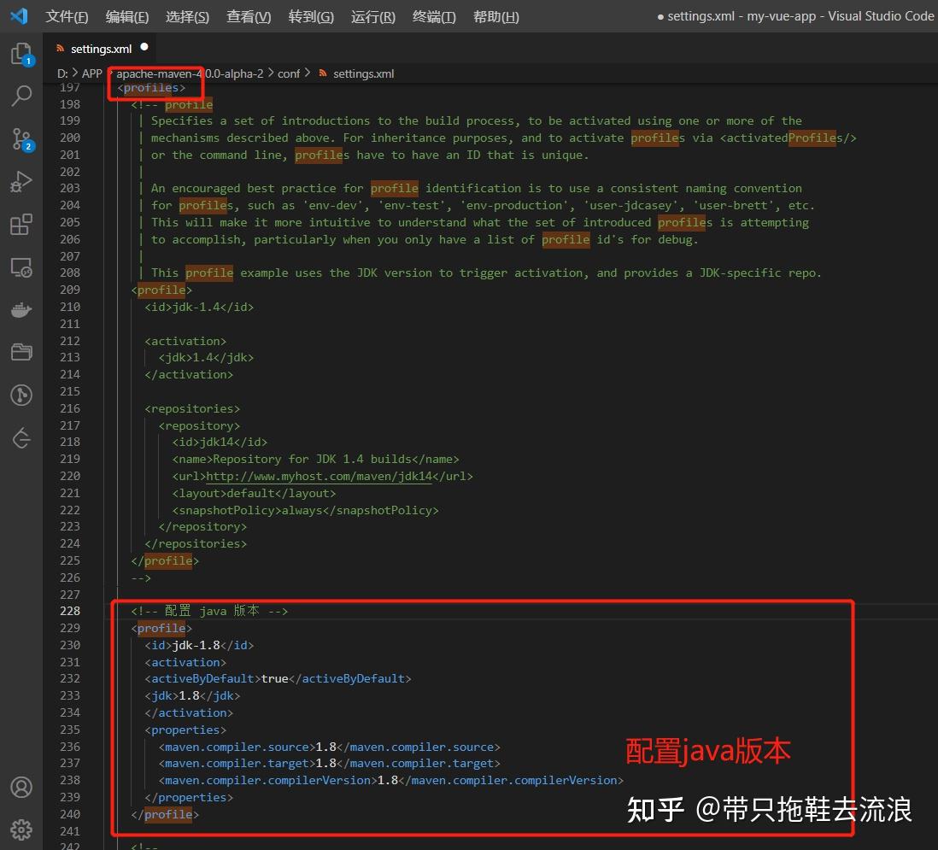
Task: Open the Explorer view in the sidebar
Action: 21,53
